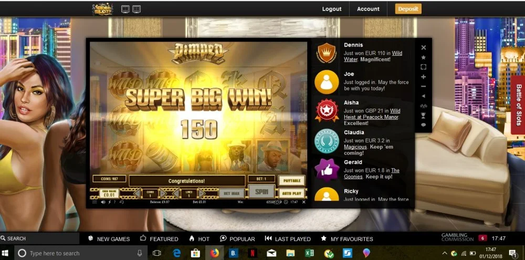The width and height of the screenshot is (525, 260).
Task: Show hidden system tray icons
Action: [x=445, y=253]
